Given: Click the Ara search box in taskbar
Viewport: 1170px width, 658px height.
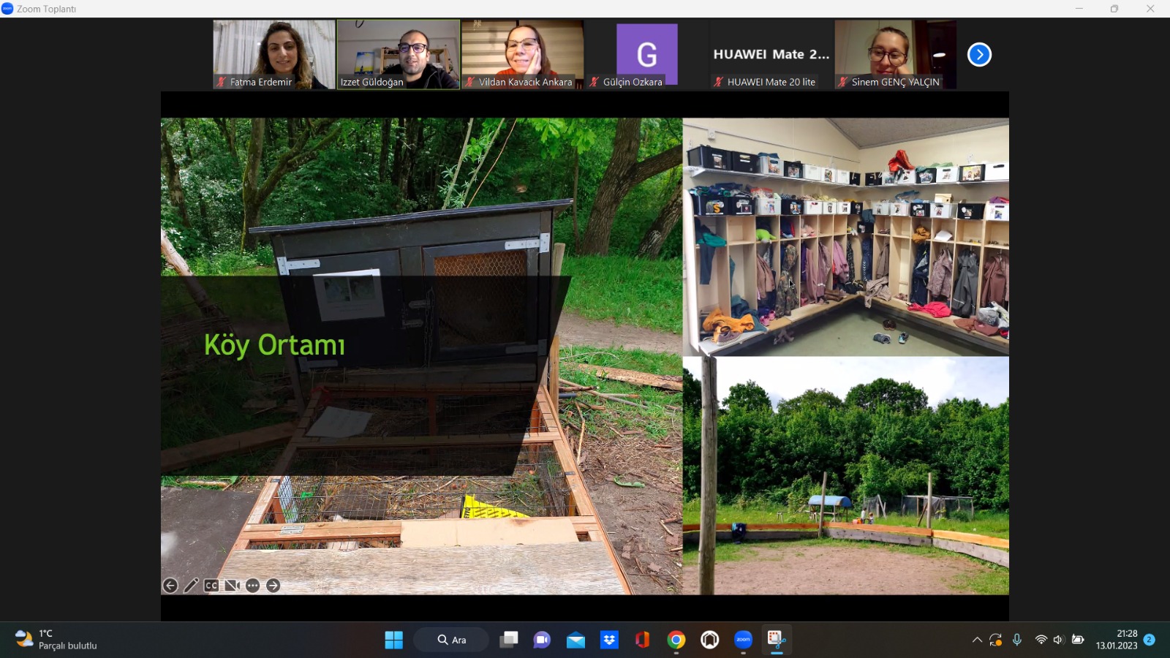Looking at the screenshot, I should [451, 640].
